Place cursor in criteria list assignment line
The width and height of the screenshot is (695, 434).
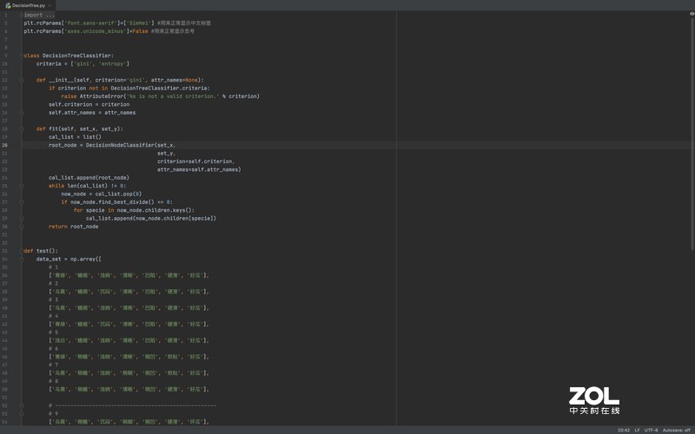coord(83,63)
